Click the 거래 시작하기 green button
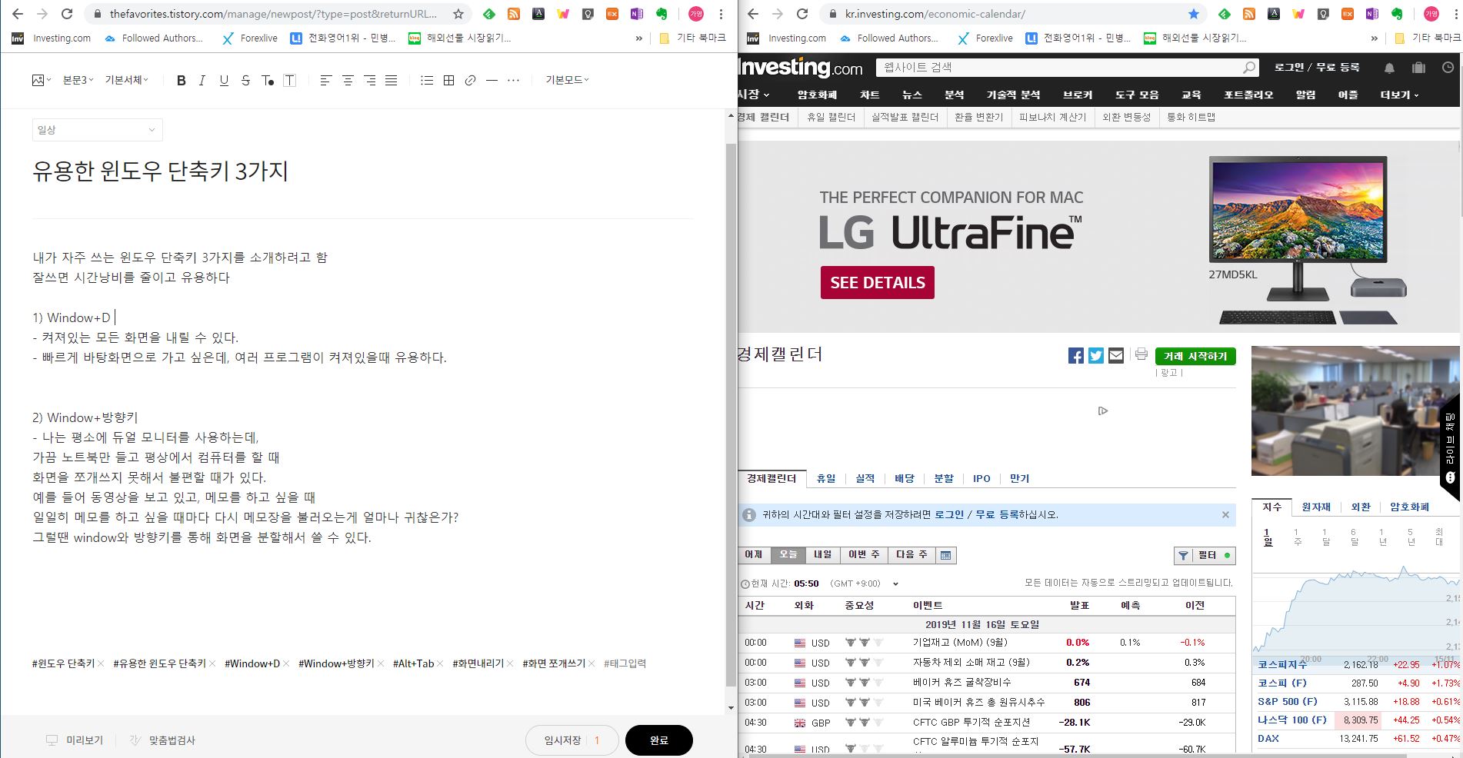Screen dimensions: 1463x758 [x=1195, y=356]
